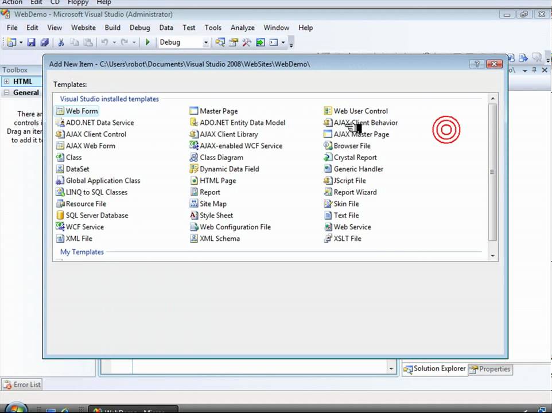Select the Web Form template

point(77,111)
